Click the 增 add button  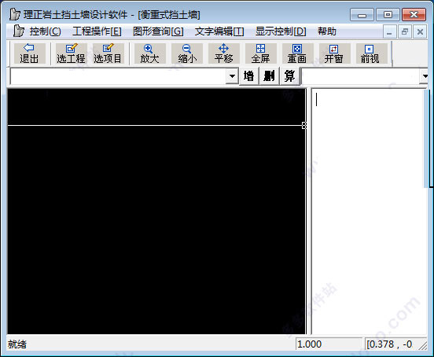pos(248,75)
